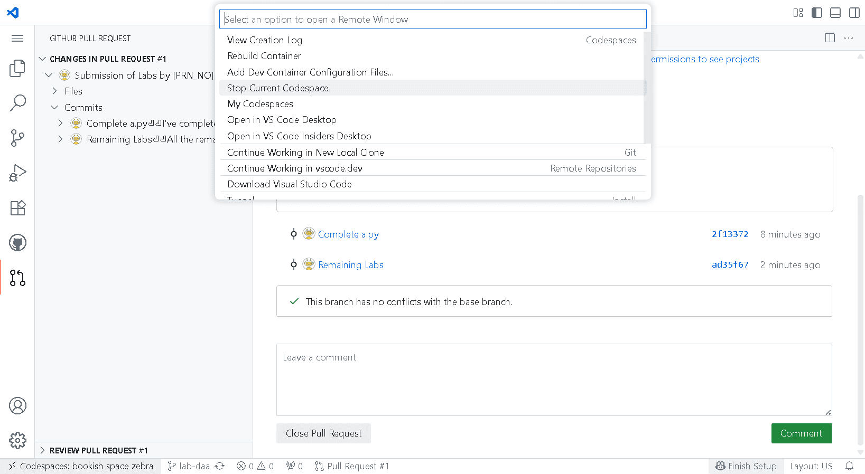
Task: Select Download Visual Studio Code option
Action: 432,184
